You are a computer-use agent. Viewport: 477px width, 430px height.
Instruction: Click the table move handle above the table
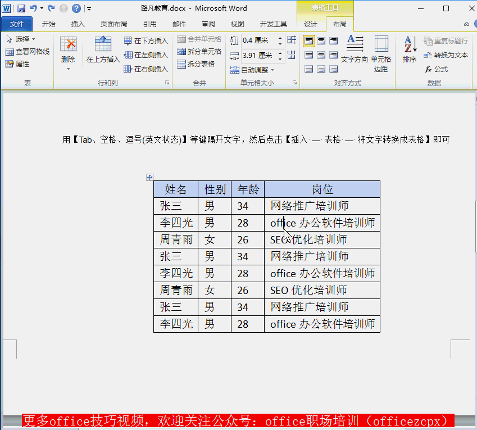tap(149, 176)
